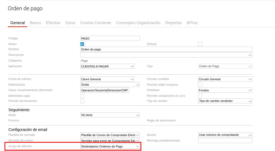The width and height of the screenshot is (275, 151).
Task: Click the Mensaje predeterminado field
Action: (x=225, y=140)
